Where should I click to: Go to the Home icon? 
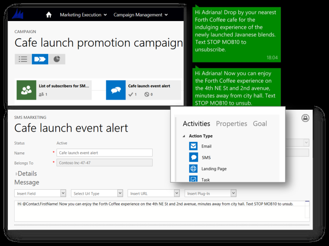coord(49,15)
